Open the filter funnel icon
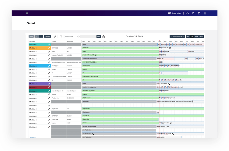The image size is (229, 151). click(61, 36)
